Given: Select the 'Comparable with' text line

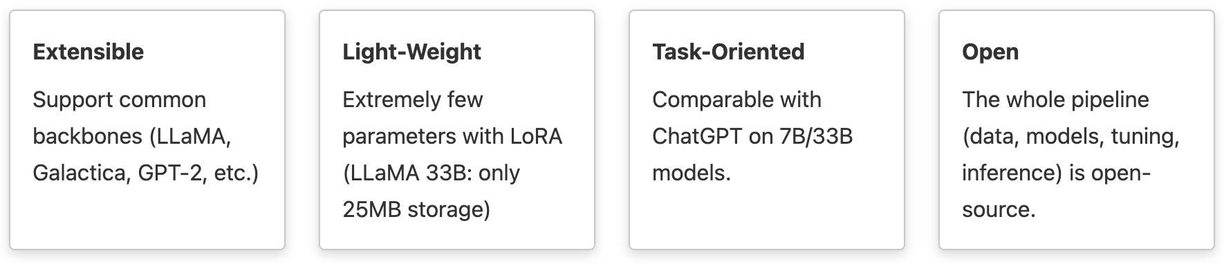Looking at the screenshot, I should pos(736,100).
